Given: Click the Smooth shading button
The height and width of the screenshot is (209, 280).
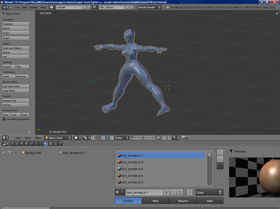Looking at the screenshot, I should 9,66.
